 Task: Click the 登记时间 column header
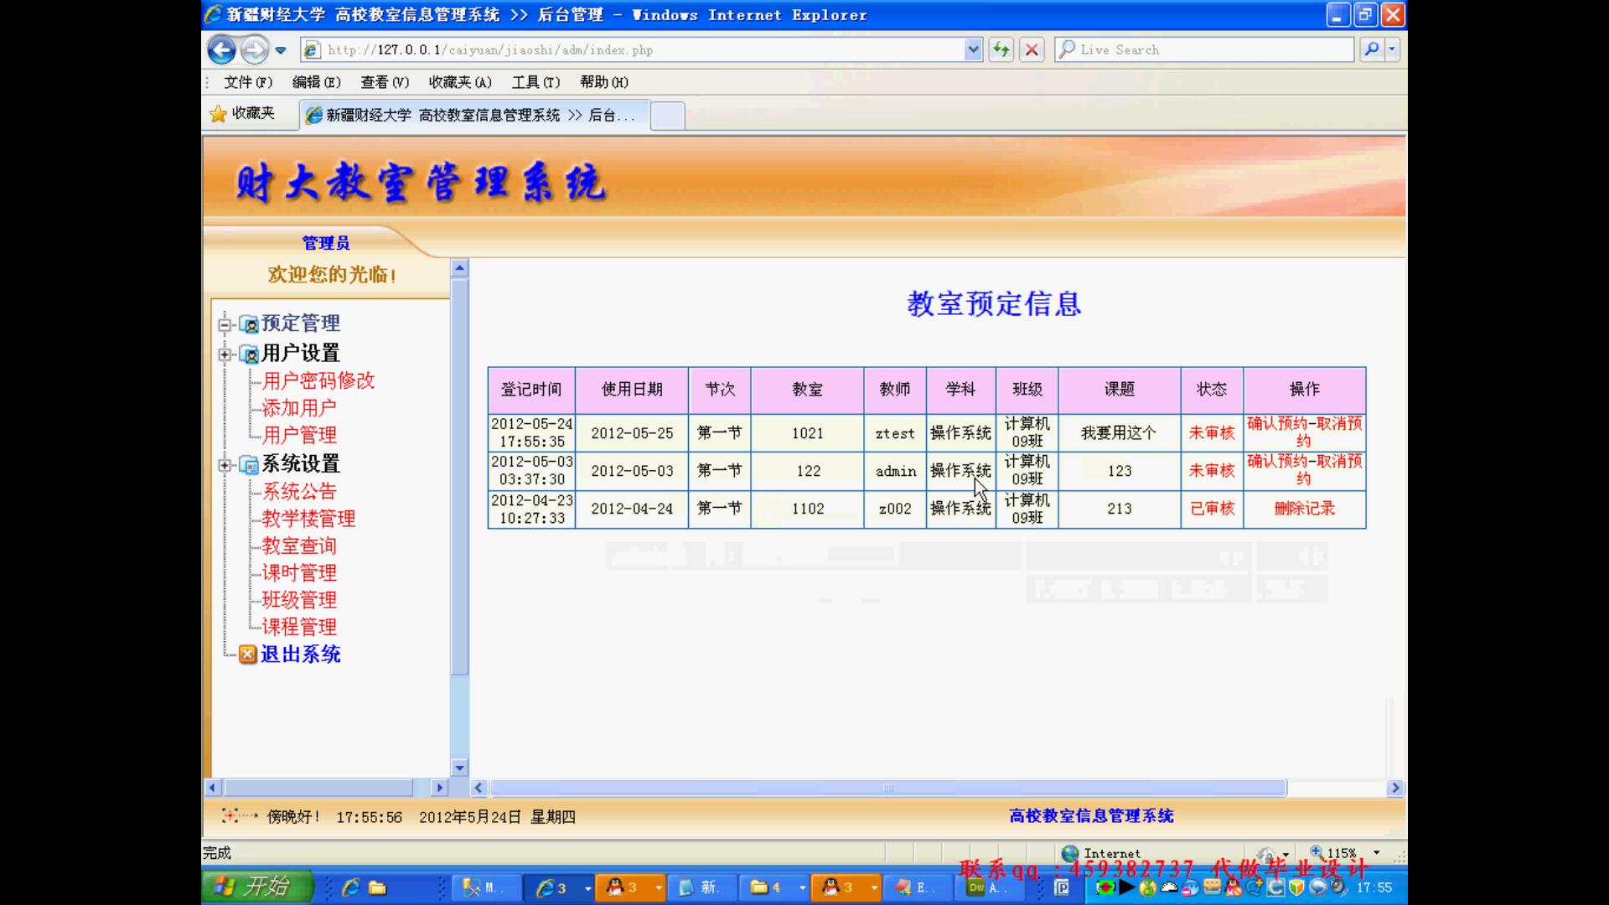531,390
